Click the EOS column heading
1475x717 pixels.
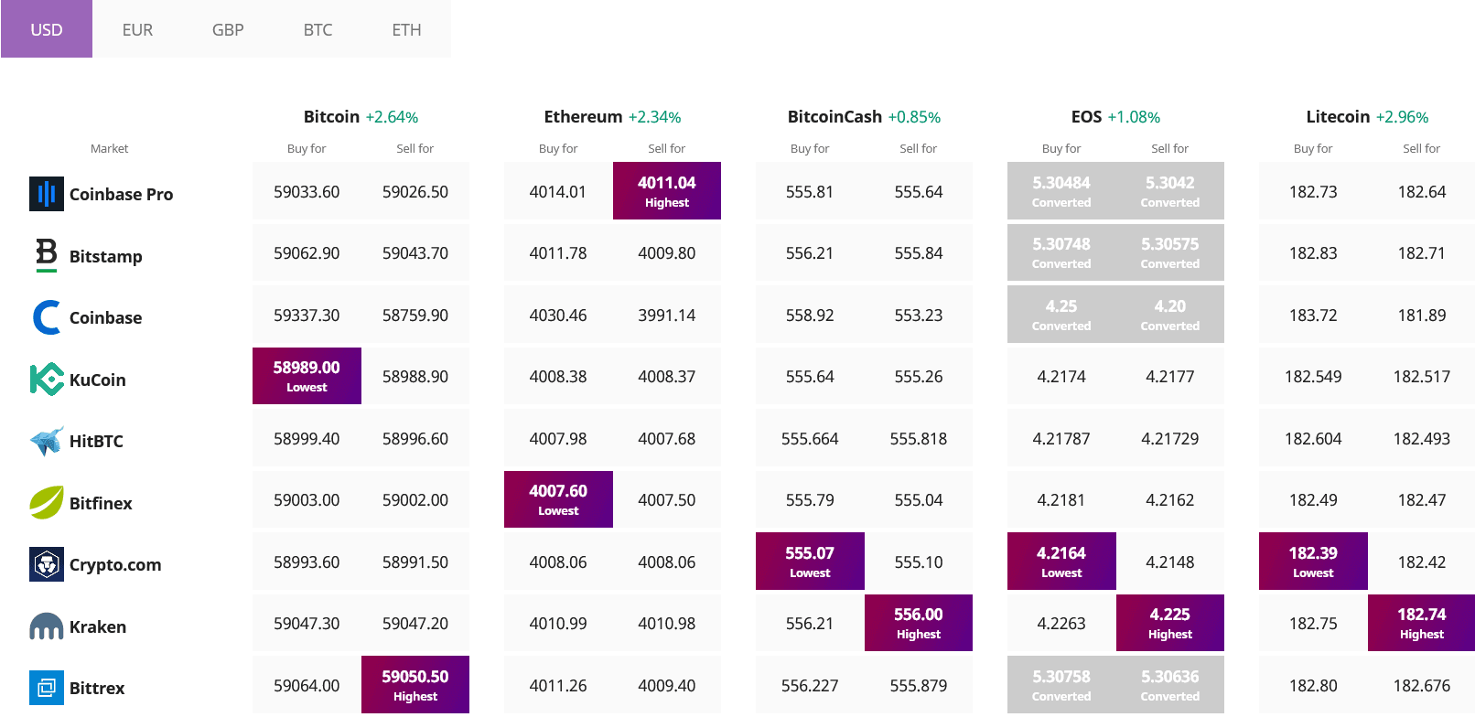pyautogui.click(x=1086, y=116)
